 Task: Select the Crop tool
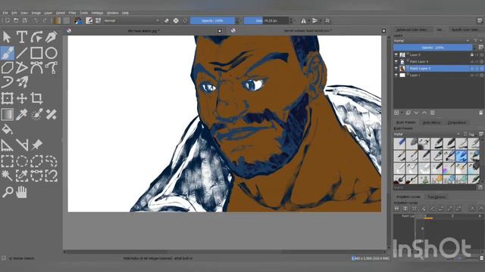coord(36,98)
